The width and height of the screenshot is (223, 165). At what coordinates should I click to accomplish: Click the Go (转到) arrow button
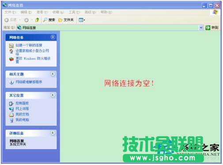click(212, 27)
